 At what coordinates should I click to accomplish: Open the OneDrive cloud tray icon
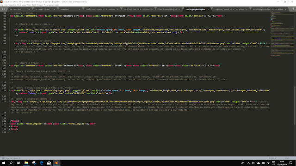tap(259, 163)
